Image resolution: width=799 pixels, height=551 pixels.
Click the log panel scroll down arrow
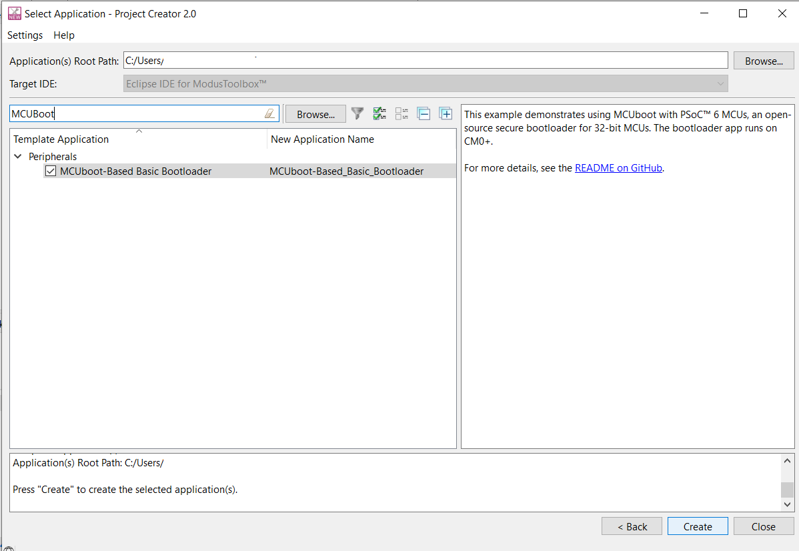coord(787,504)
